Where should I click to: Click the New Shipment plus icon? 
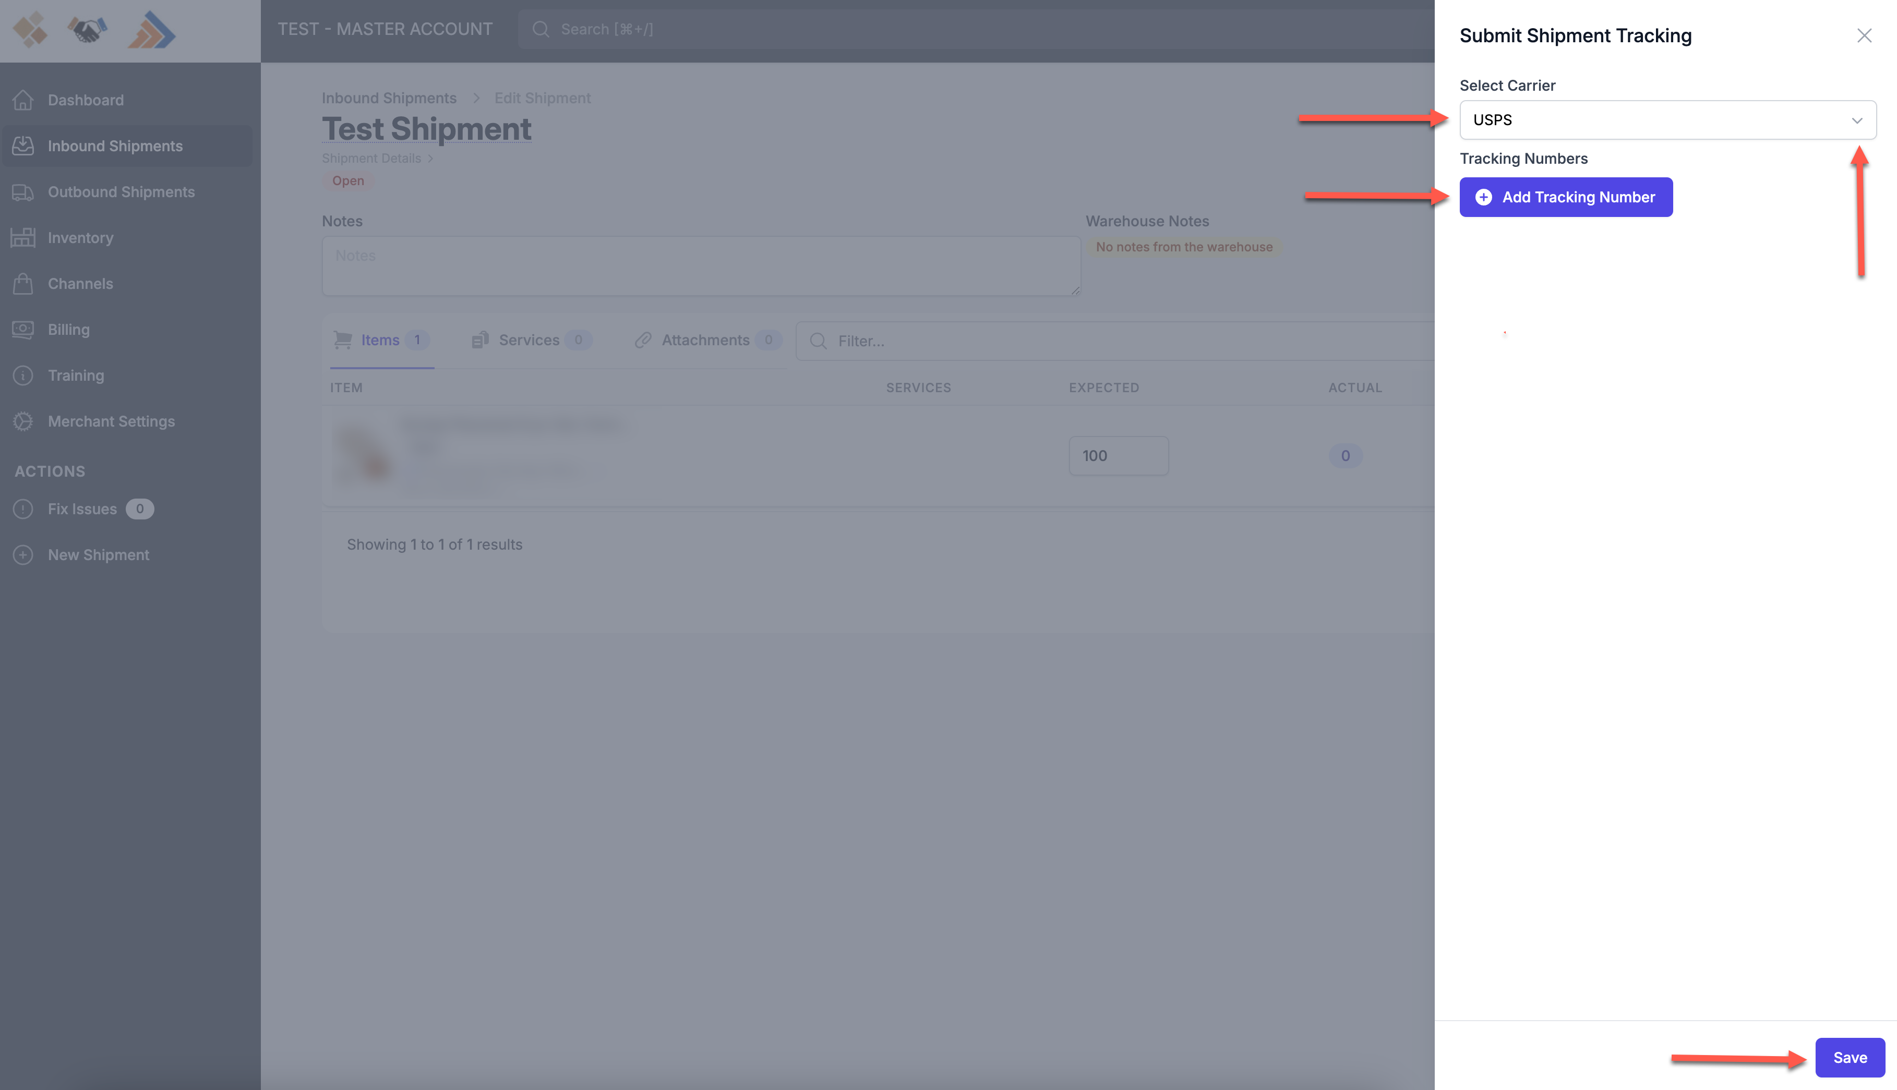tap(23, 555)
